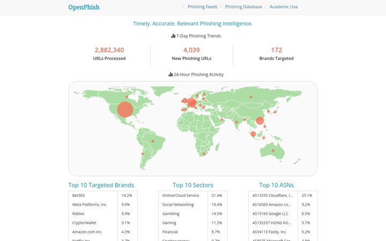Select the Gaming sector row
The width and height of the screenshot is (386, 241).
coord(193,223)
